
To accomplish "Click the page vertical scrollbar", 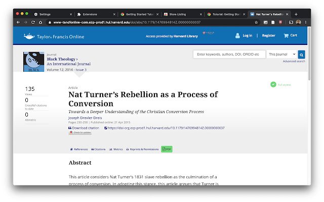I will [309, 54].
